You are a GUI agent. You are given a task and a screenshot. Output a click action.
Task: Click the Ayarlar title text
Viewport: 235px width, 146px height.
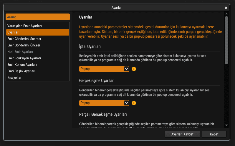(117, 8)
